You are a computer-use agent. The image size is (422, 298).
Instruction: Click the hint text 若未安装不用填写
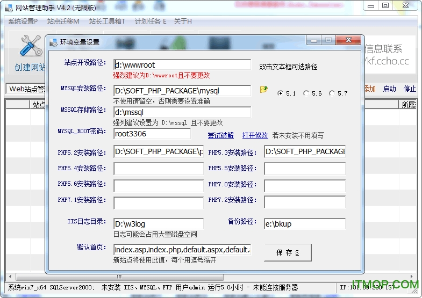pyautogui.click(x=298, y=135)
